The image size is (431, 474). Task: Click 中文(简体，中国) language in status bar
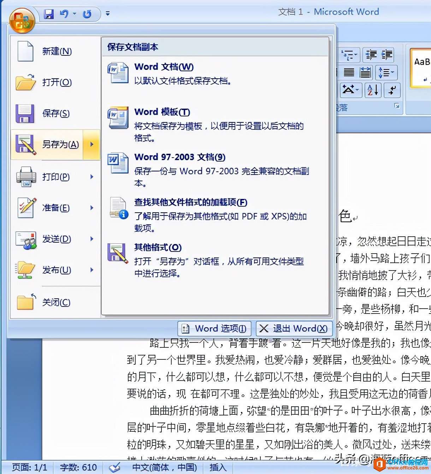(x=165, y=468)
